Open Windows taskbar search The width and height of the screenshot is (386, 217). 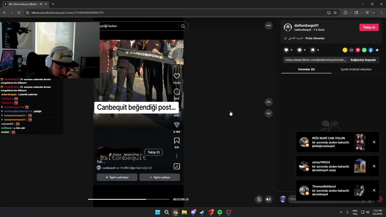pyautogui.click(x=166, y=212)
